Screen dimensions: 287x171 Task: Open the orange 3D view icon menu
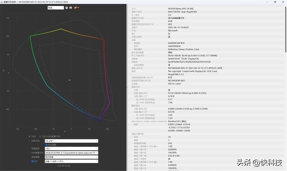(76, 8)
